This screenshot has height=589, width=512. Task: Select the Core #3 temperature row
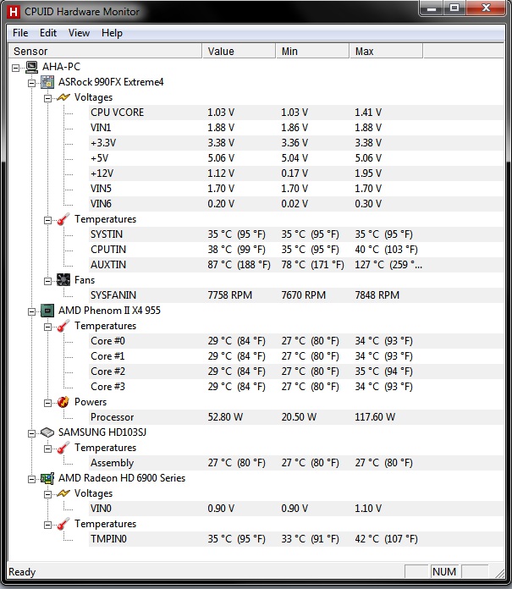296,387
